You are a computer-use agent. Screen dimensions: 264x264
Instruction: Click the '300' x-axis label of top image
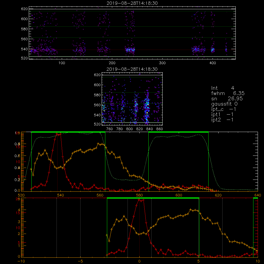point(162,63)
